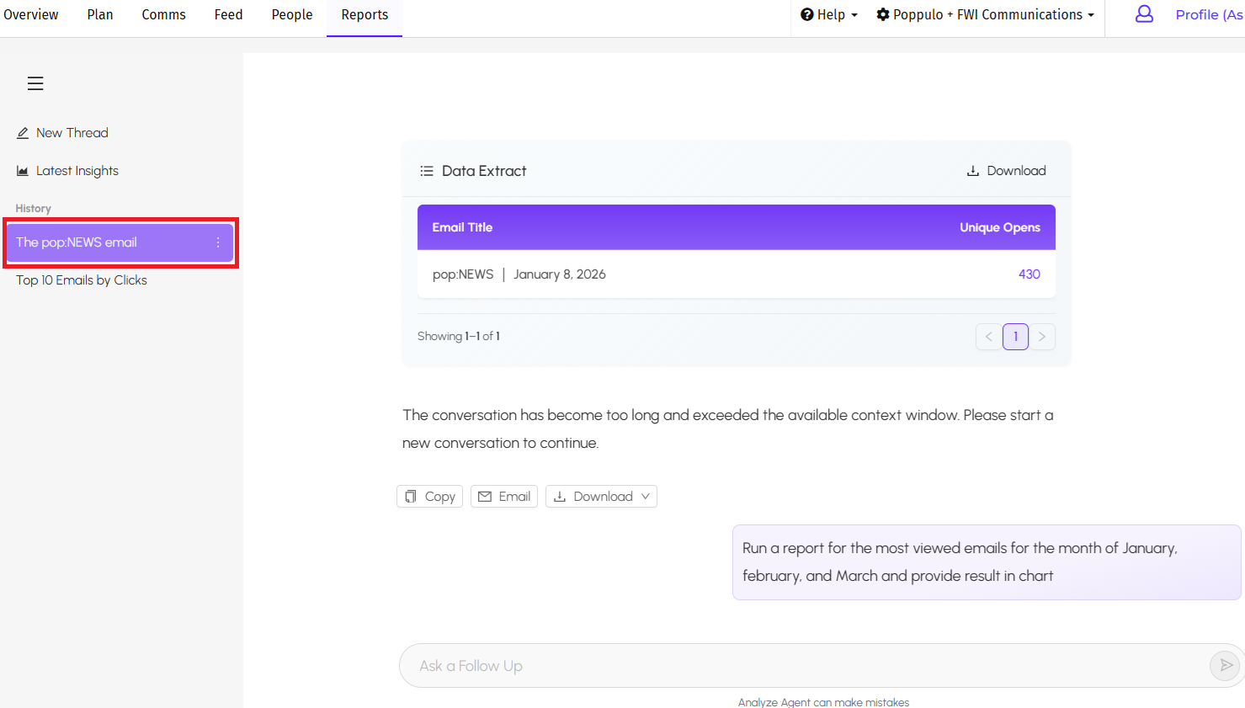Open the Help dropdown menu
The width and height of the screenshot is (1245, 708).
[x=829, y=15]
